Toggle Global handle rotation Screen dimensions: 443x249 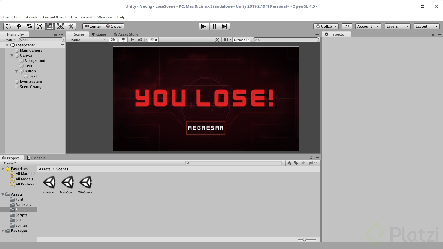(x=114, y=26)
